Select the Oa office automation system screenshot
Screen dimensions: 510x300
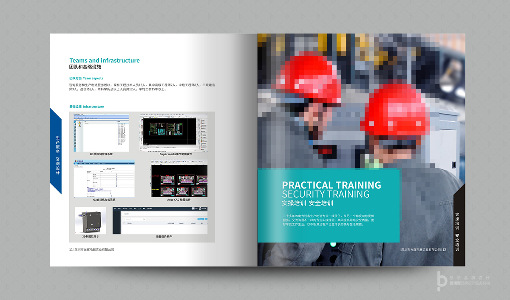pos(104,178)
